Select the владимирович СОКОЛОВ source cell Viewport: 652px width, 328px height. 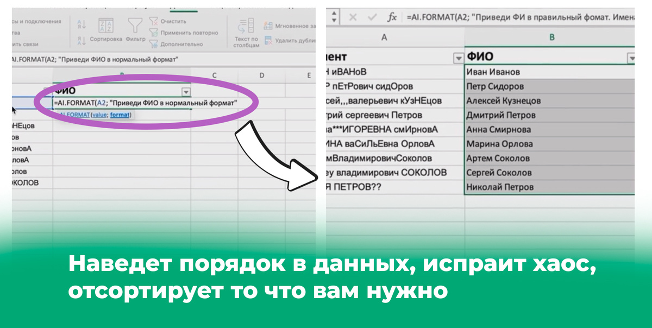tap(395, 173)
